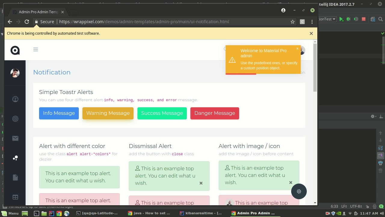The height and width of the screenshot is (217, 385).
Task: Open the table grid sidebar icon
Action: tap(15, 197)
